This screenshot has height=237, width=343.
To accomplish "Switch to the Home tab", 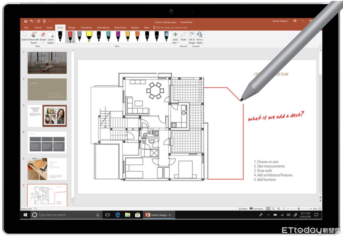I will tap(38, 27).
